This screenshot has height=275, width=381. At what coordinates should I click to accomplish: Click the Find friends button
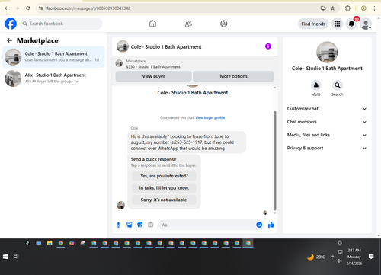pyautogui.click(x=313, y=24)
